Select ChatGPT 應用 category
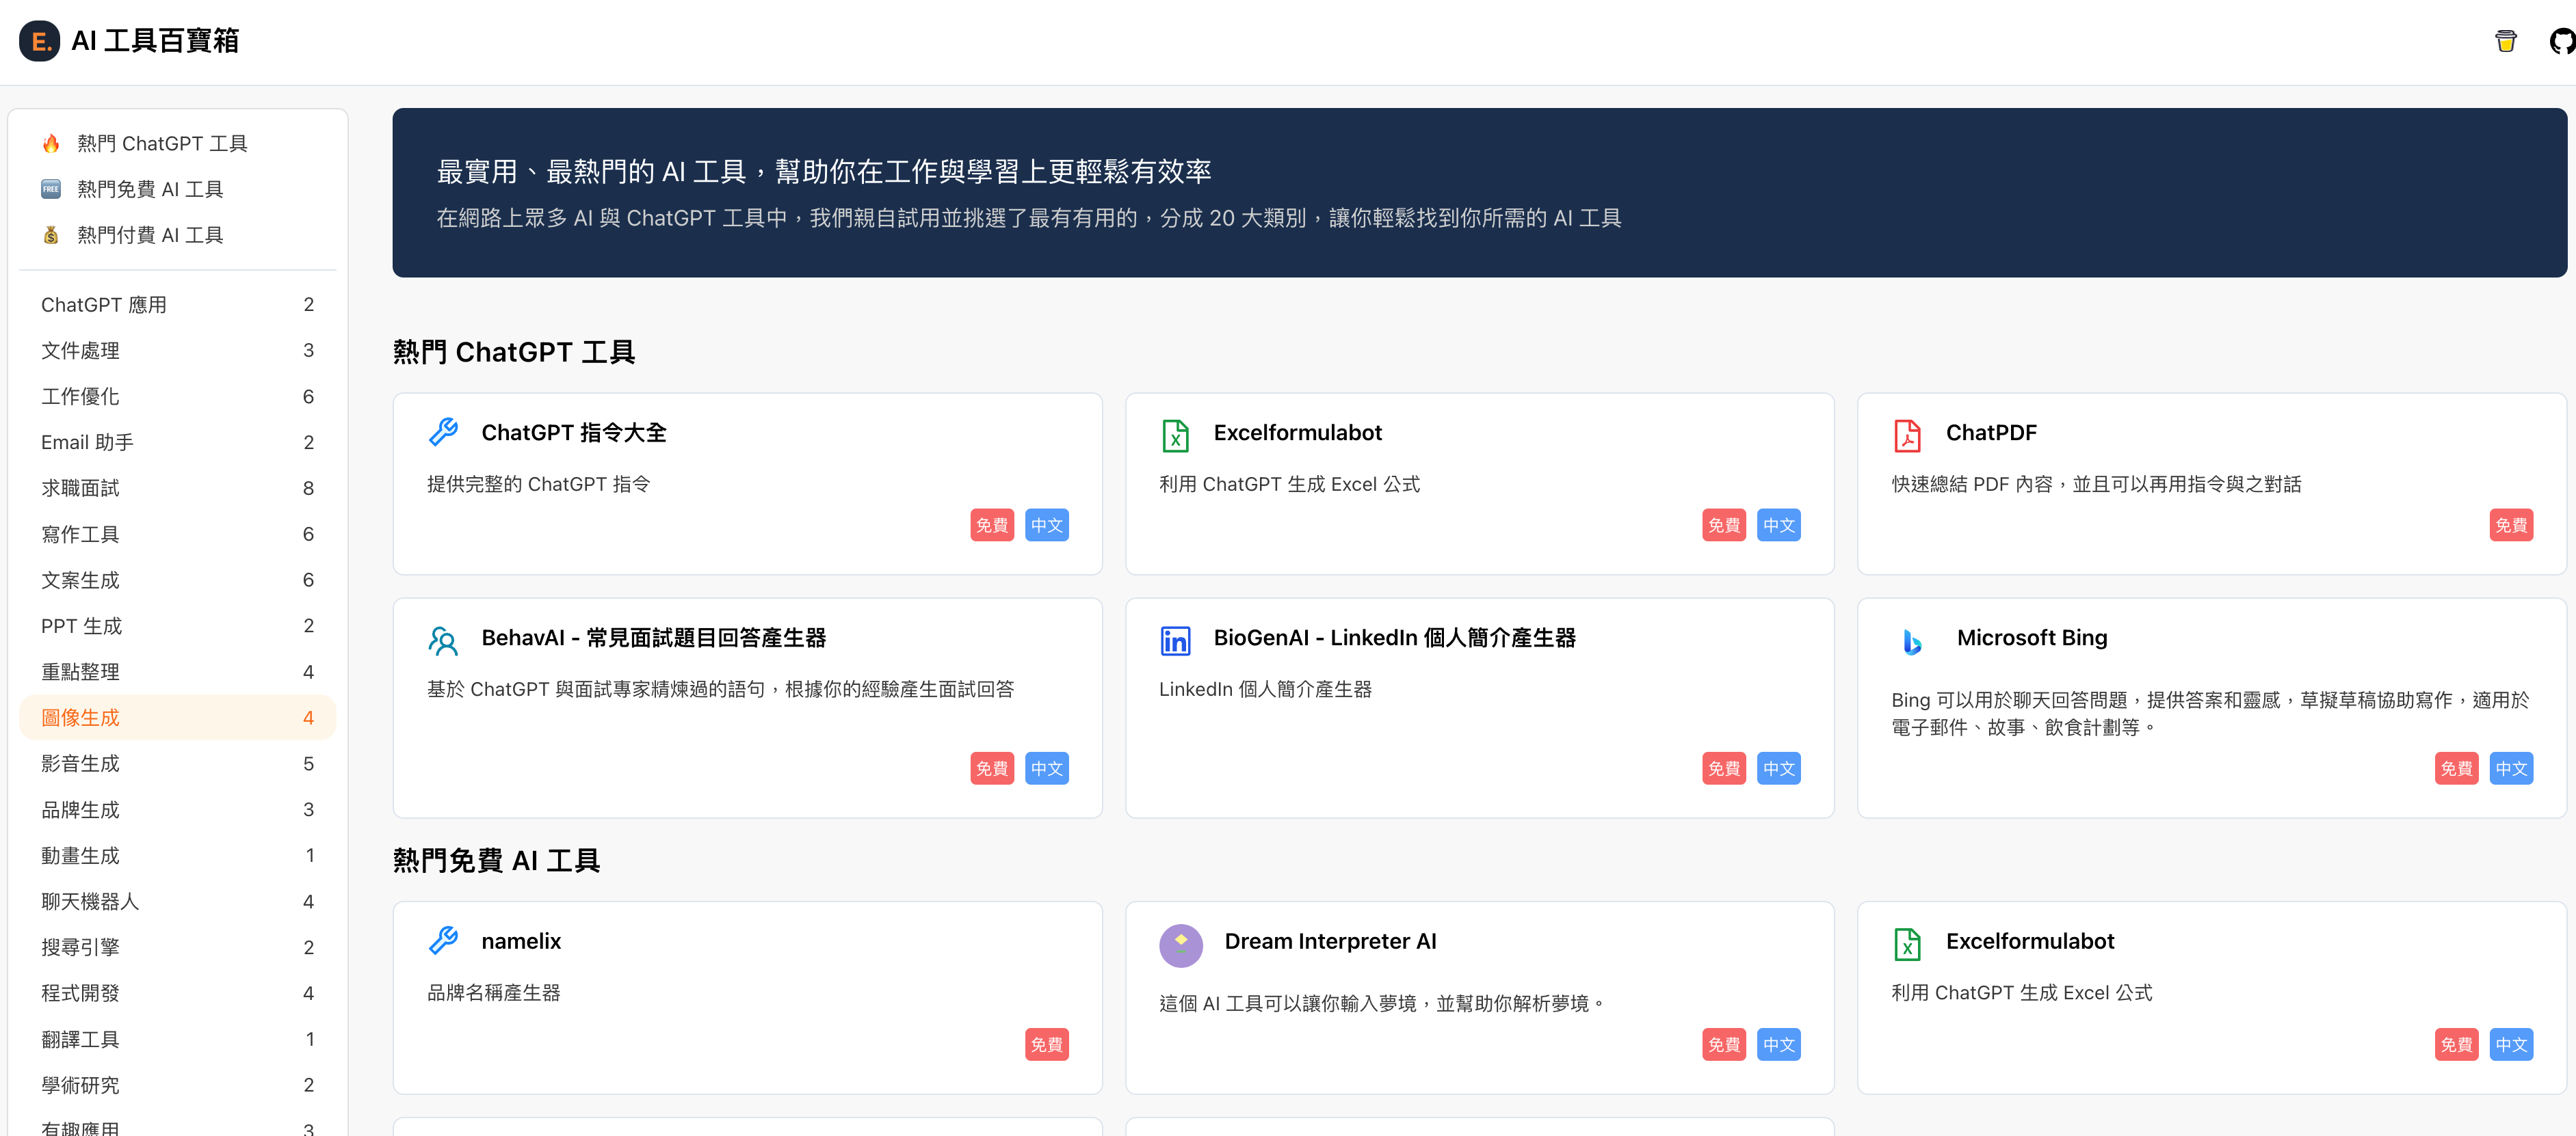The image size is (2576, 1136). click(x=178, y=305)
